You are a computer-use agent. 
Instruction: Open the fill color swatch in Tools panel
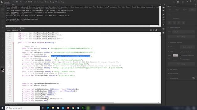coord(2,69)
